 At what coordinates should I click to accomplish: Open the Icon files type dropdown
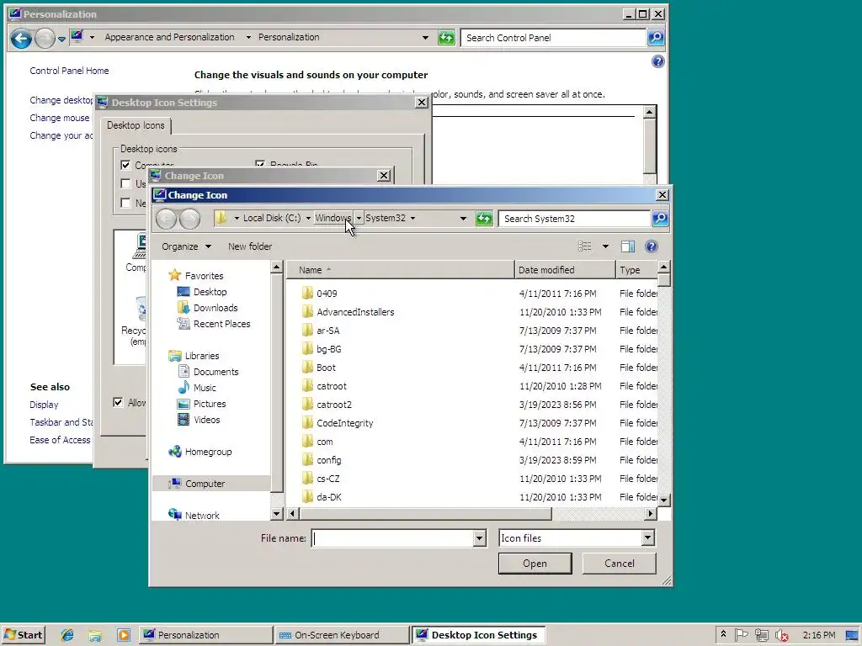coord(647,537)
